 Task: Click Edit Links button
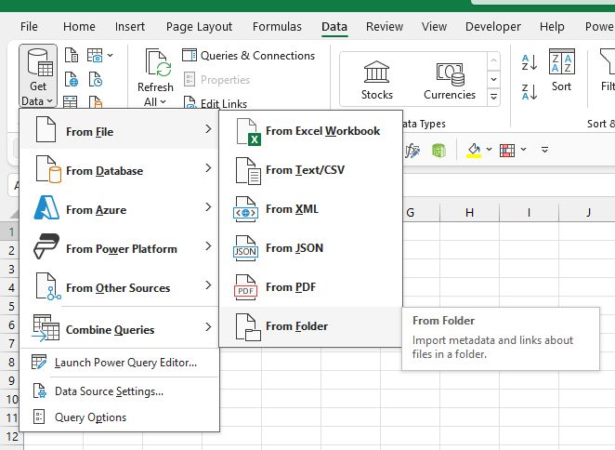[216, 103]
